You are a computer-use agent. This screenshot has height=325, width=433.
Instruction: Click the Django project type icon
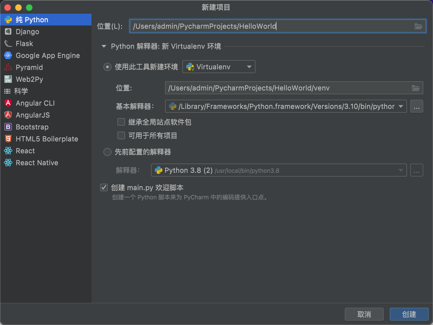pos(8,32)
